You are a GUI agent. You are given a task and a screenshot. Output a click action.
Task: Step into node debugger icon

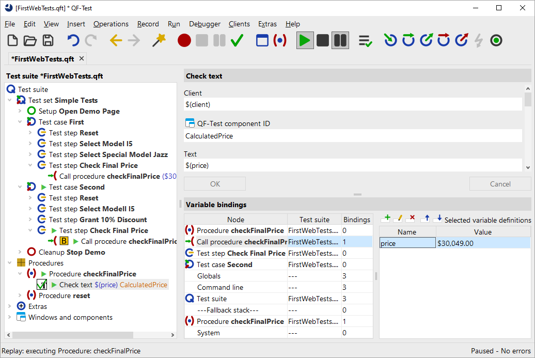point(390,40)
